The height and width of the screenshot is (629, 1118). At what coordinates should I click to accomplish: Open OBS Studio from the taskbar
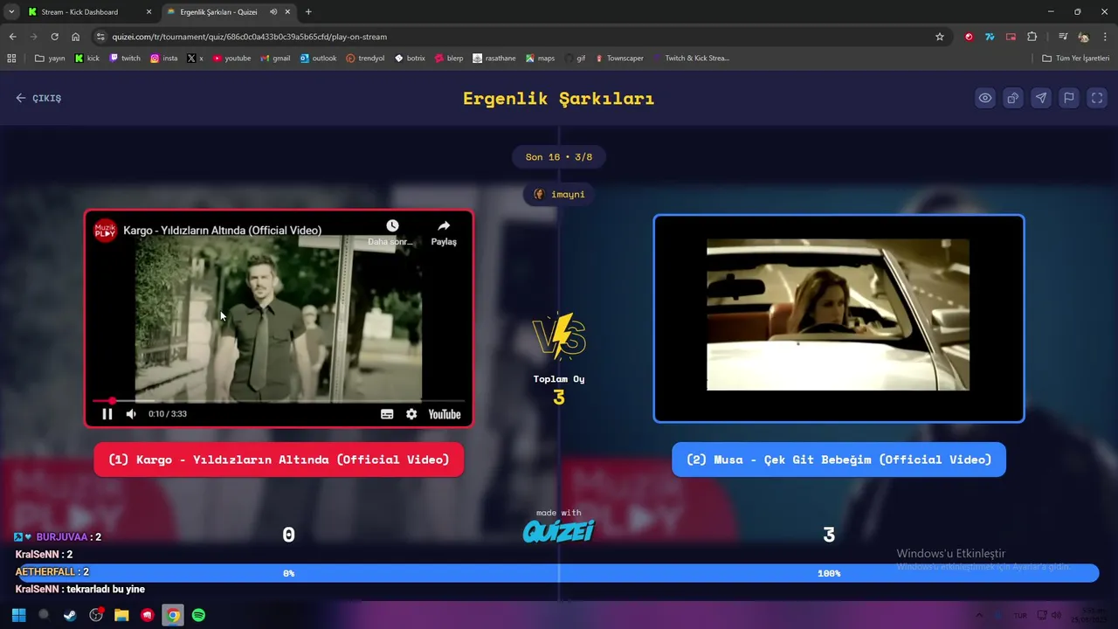[96, 615]
